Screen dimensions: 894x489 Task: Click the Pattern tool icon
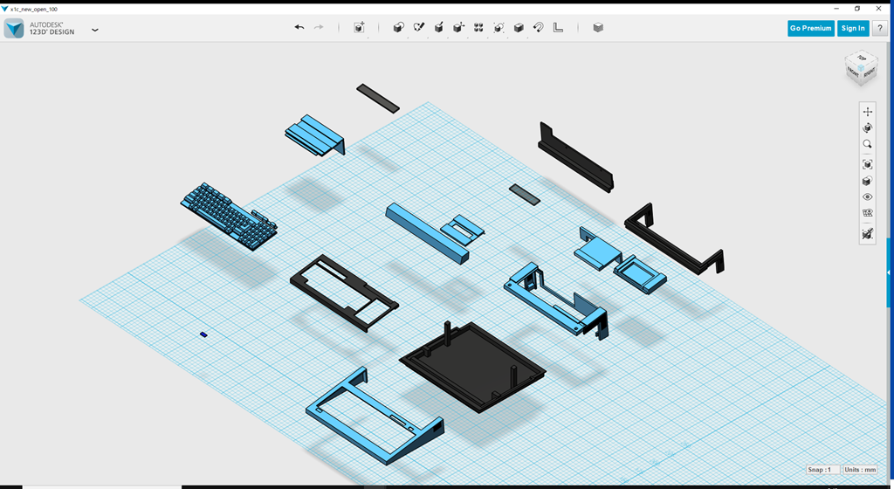[478, 28]
